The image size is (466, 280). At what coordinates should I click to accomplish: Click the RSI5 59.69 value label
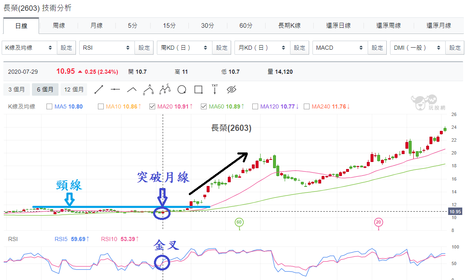(72, 239)
